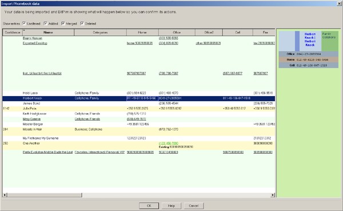Screen dimensions: 343x211
Task: Close the Import Phonebook data dialog
Action: coord(339,3)
